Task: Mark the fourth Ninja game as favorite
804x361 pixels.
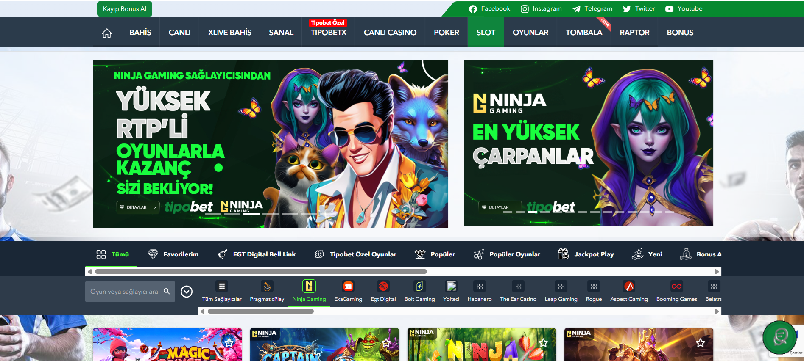Action: pos(700,343)
